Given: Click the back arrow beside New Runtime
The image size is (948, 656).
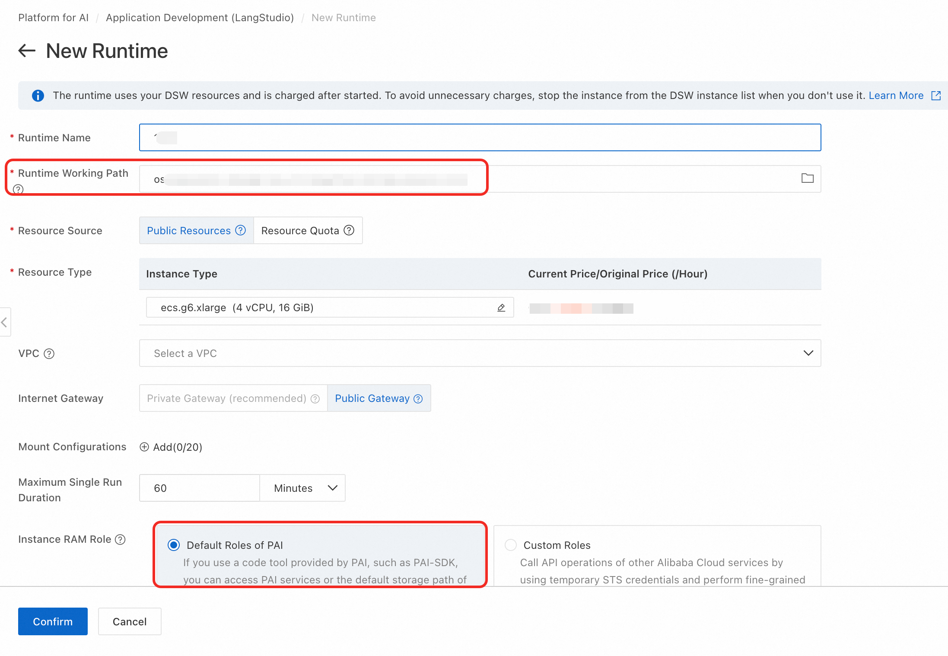Looking at the screenshot, I should pos(27,51).
